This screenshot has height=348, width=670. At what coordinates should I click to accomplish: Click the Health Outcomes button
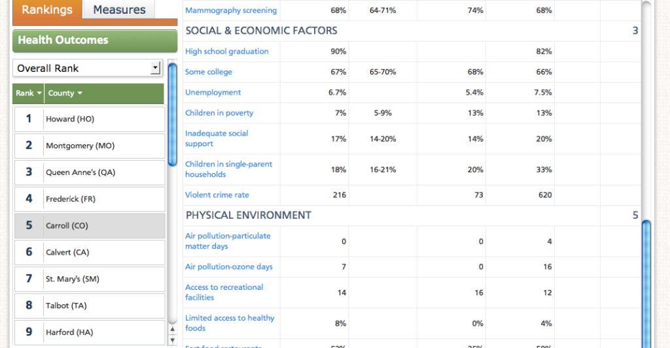click(x=95, y=40)
